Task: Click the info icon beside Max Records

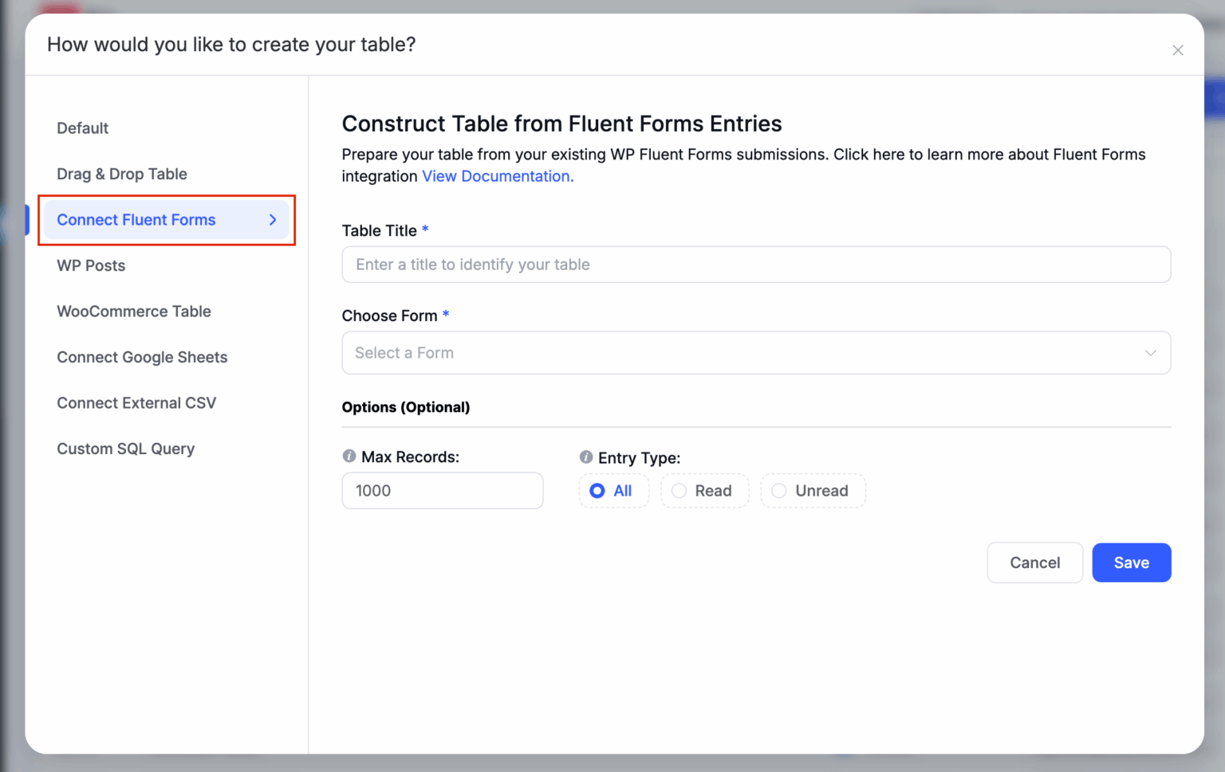Action: (349, 457)
